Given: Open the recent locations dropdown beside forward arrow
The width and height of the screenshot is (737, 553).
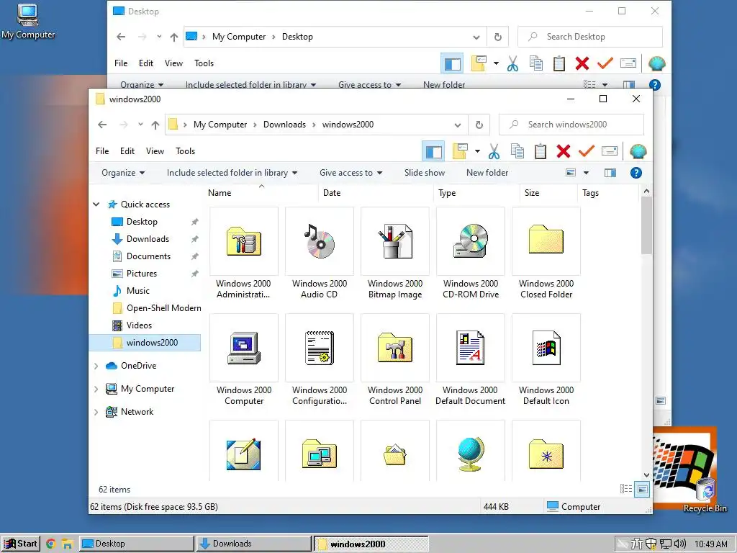Looking at the screenshot, I should coord(140,125).
